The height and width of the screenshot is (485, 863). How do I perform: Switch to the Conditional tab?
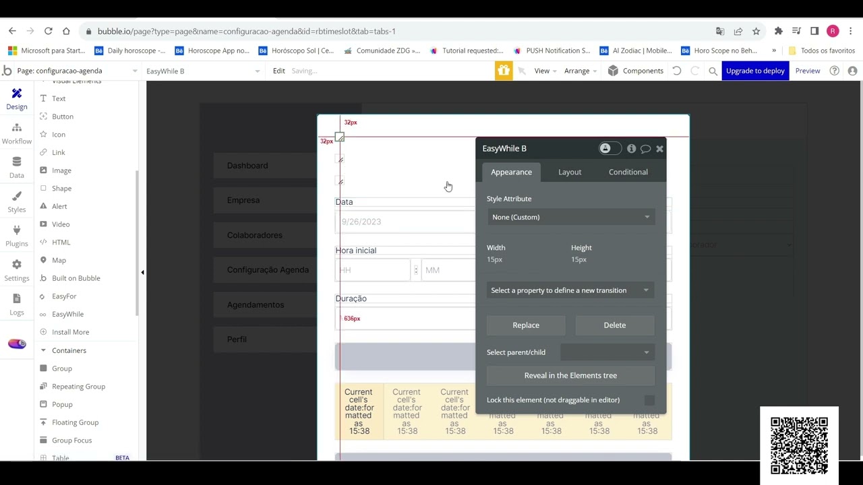click(x=628, y=172)
